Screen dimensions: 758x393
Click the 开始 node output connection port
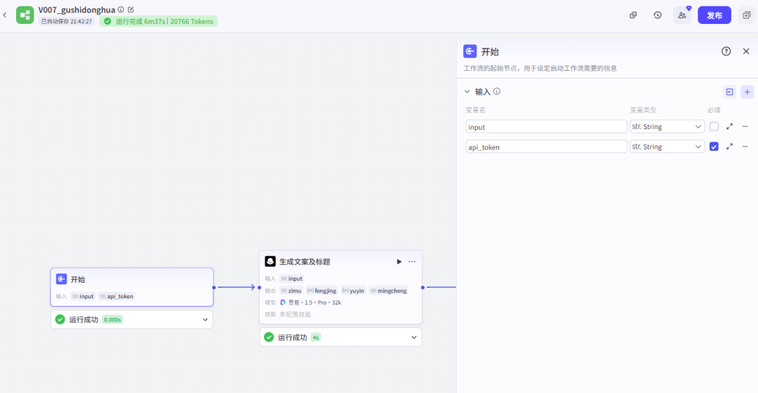213,287
